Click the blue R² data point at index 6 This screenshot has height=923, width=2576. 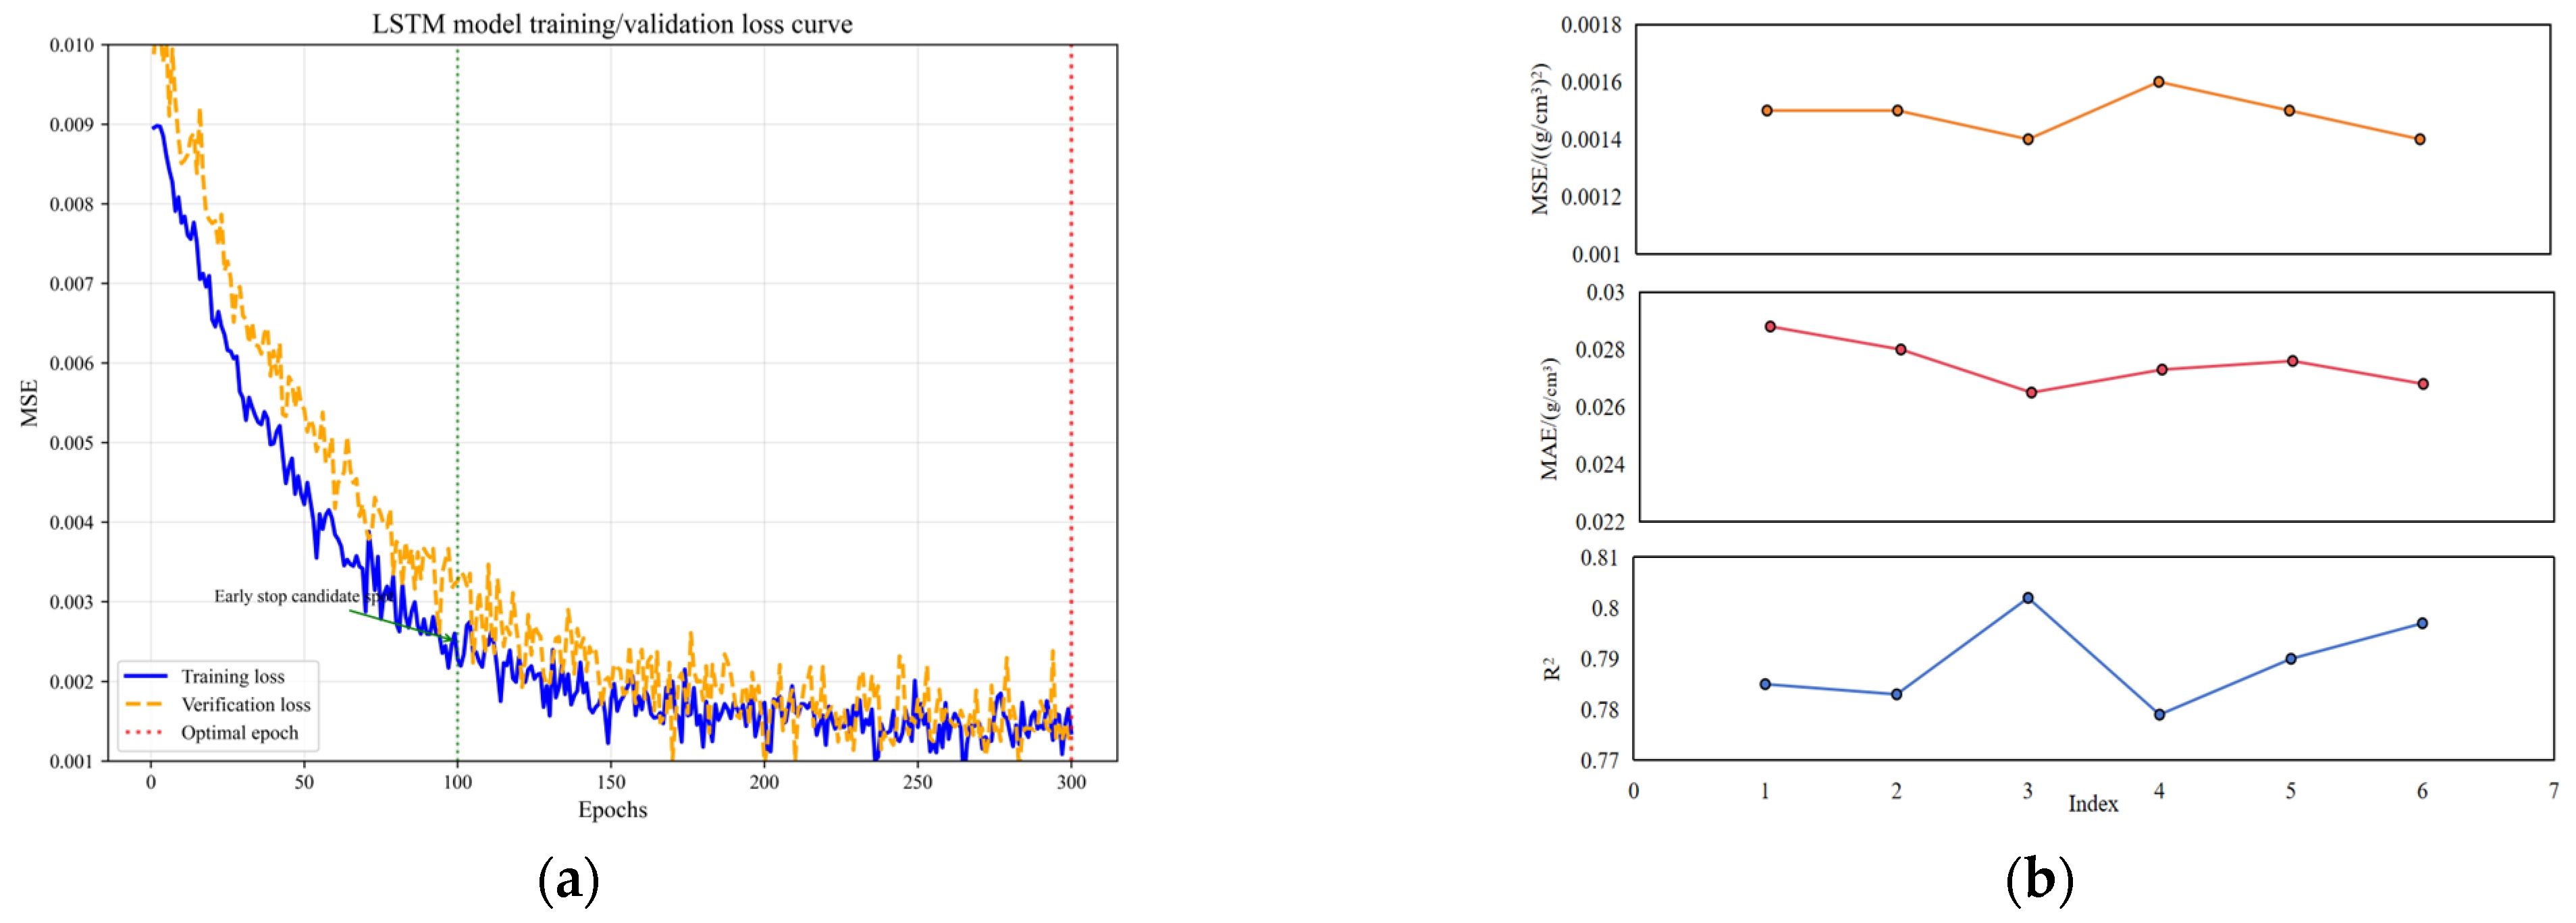(2422, 623)
